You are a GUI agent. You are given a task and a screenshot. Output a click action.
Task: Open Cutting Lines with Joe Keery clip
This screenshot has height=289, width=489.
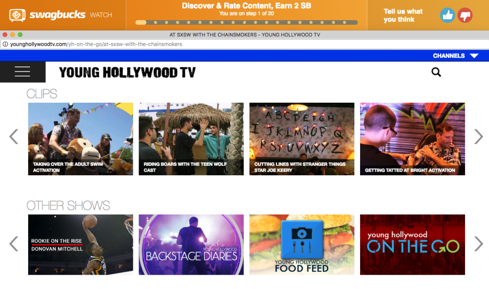tap(302, 139)
